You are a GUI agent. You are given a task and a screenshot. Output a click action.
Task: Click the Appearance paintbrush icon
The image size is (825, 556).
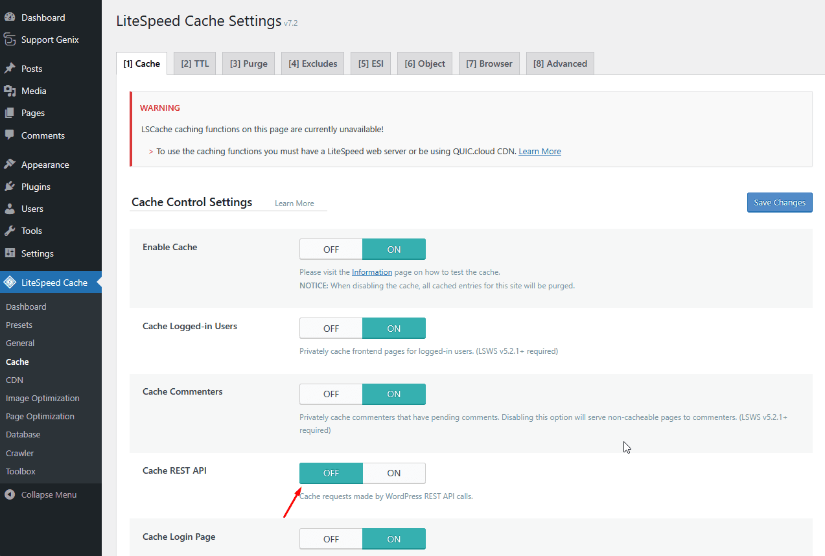[x=10, y=165]
